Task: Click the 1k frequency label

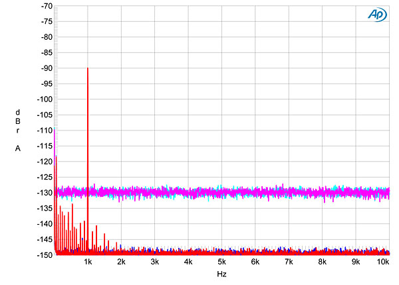Action: 88,262
